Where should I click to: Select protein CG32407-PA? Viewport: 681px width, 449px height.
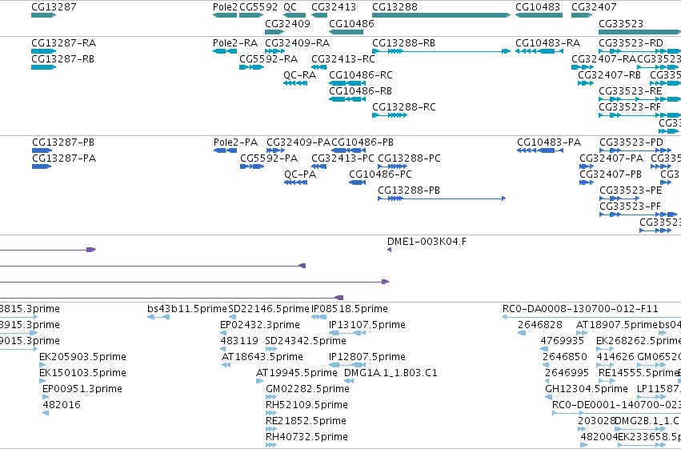611,158
